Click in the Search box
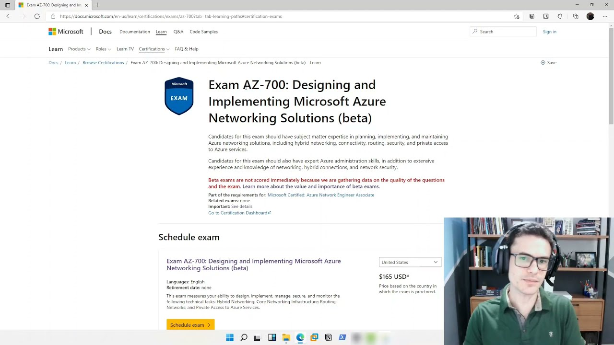614x345 pixels. point(503,32)
